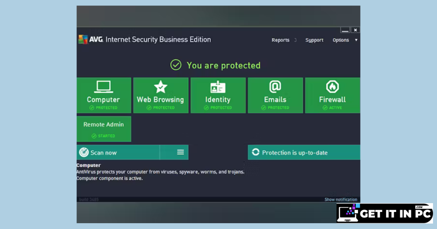This screenshot has width=437, height=229.
Task: Close the AVG window
Action: (x=355, y=30)
